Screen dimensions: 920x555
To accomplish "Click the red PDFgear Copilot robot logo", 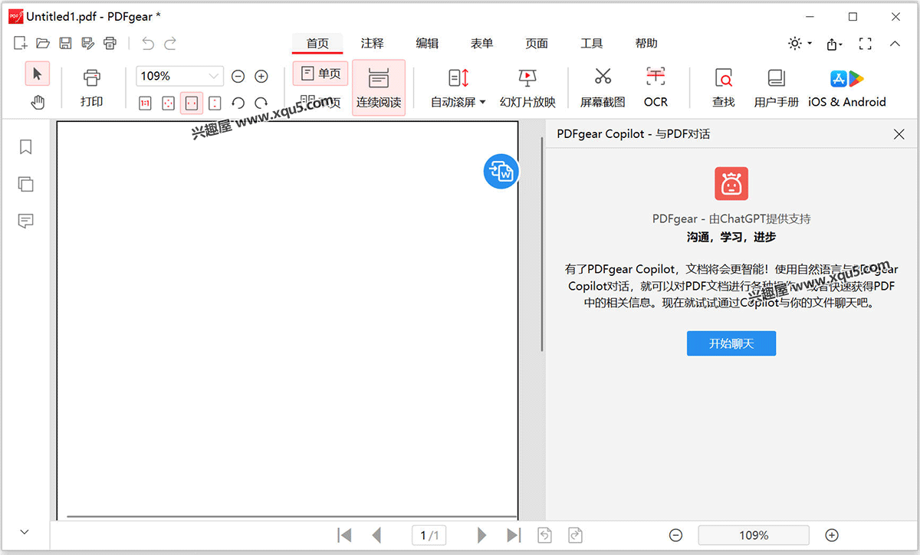I will click(731, 183).
